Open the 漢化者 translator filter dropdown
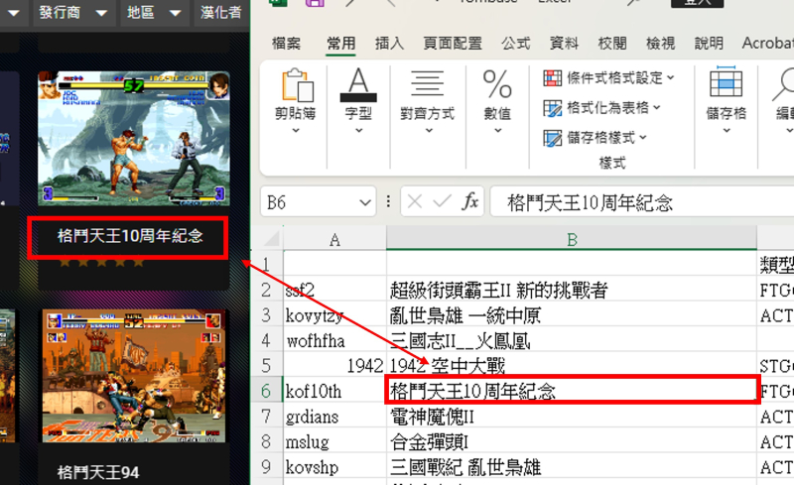The height and width of the screenshot is (485, 794). point(221,12)
